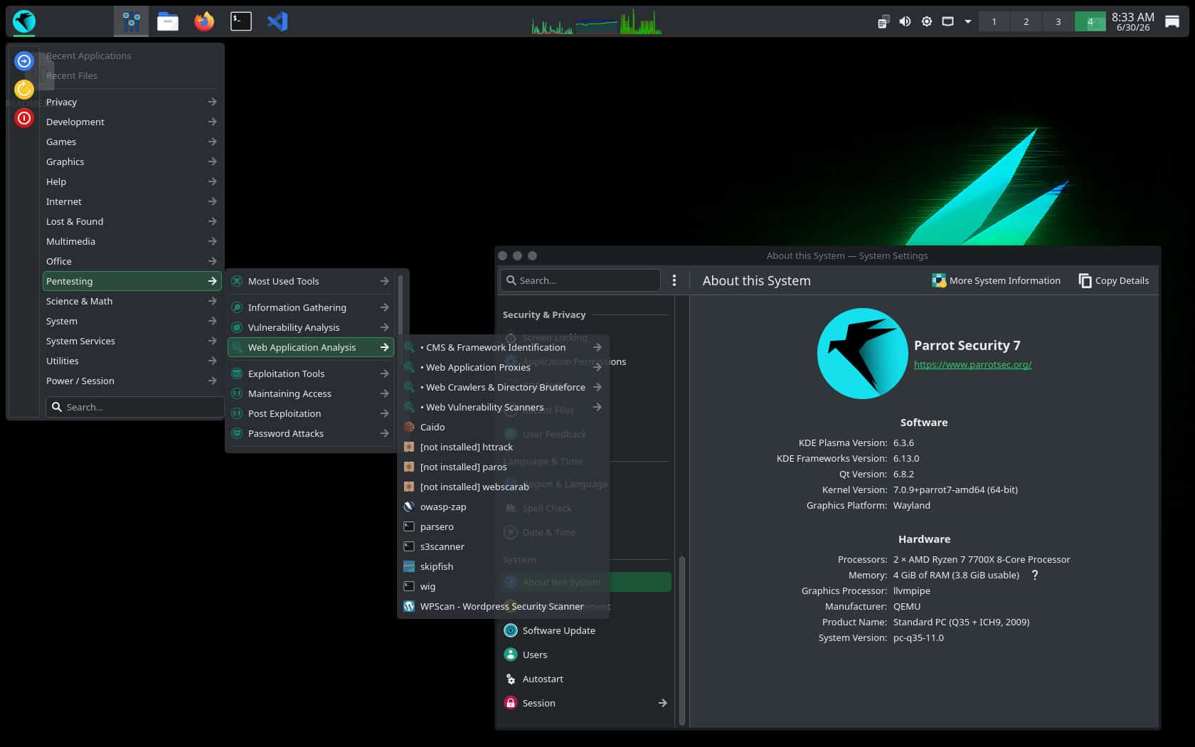Open Software Update in System Settings sidebar
Screen dimensions: 1195x747
point(586,630)
